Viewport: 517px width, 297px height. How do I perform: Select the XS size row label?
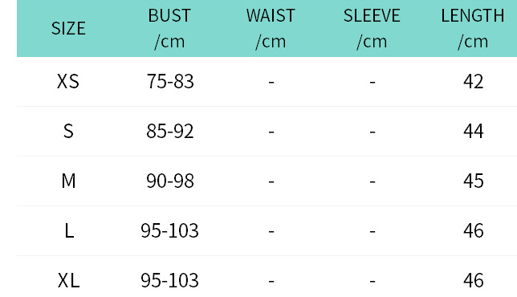[x=68, y=81]
